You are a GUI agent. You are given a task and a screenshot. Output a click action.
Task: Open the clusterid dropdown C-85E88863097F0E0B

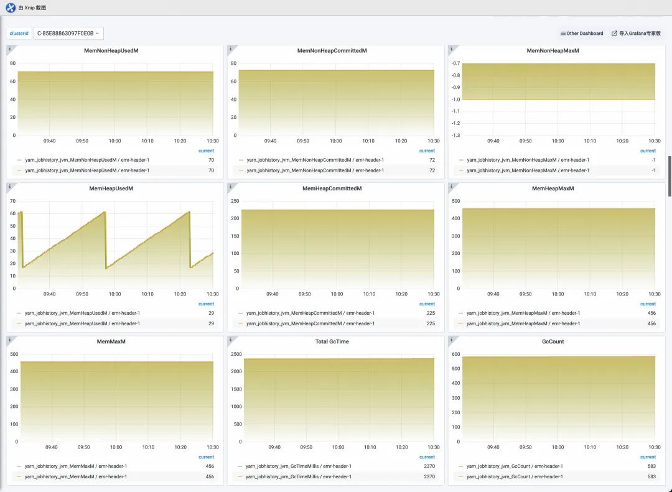pyautogui.click(x=68, y=34)
